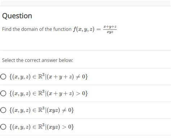The height and width of the screenshot is (140, 171).
Task: Click the f(x, y, z) expression in the question
Action: (x=84, y=30)
